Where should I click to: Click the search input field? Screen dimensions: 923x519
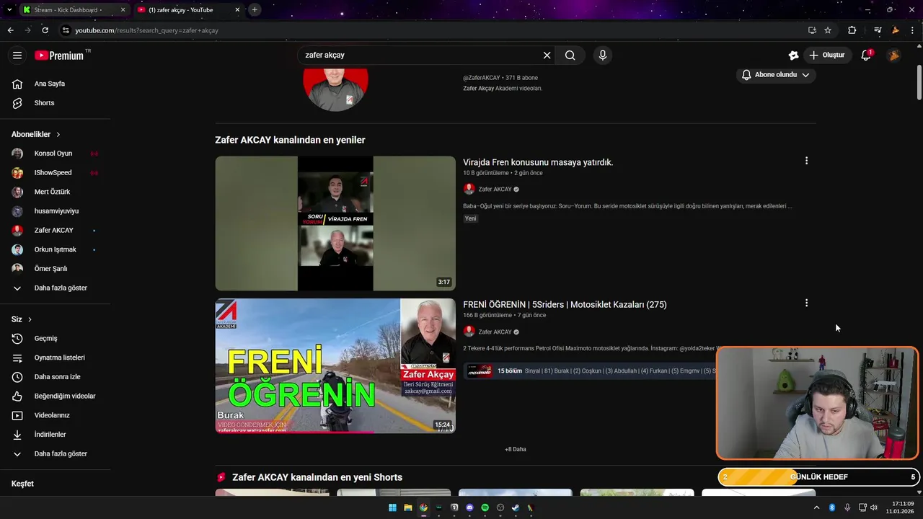(422, 56)
